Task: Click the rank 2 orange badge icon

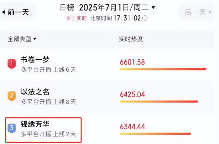Action: pos(12,96)
